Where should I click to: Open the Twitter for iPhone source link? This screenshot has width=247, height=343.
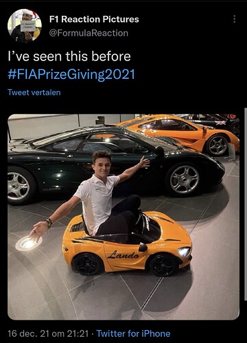pyautogui.click(x=133, y=333)
